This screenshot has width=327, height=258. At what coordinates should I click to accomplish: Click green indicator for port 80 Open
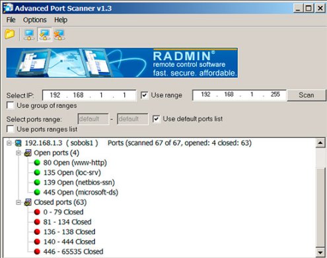(37, 163)
